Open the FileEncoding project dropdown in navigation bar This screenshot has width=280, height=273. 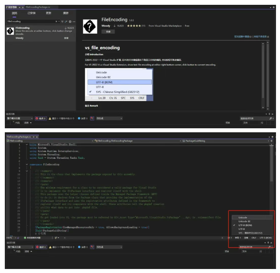tap(50, 141)
